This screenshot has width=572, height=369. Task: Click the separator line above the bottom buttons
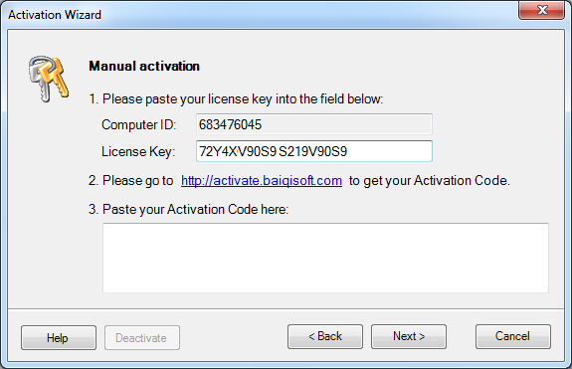286,309
